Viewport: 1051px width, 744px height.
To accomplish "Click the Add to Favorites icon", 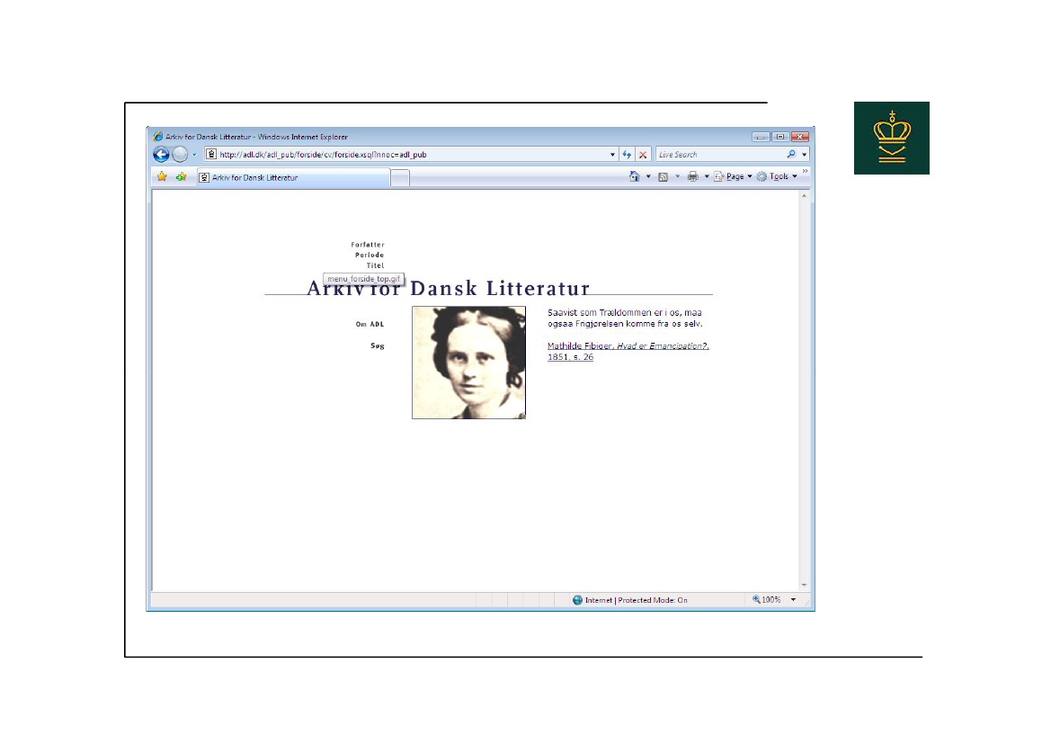I will point(181,177).
